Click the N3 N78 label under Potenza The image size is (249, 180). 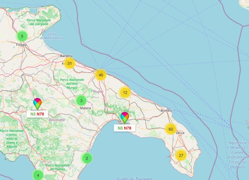37,114
